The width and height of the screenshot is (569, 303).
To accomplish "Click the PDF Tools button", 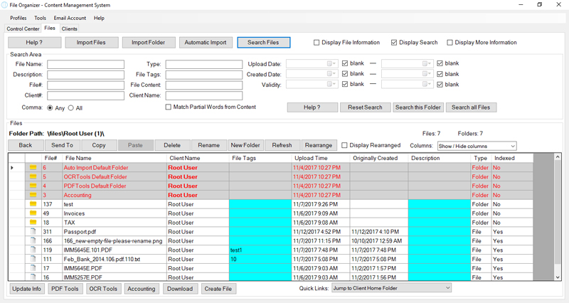I will point(65,289).
